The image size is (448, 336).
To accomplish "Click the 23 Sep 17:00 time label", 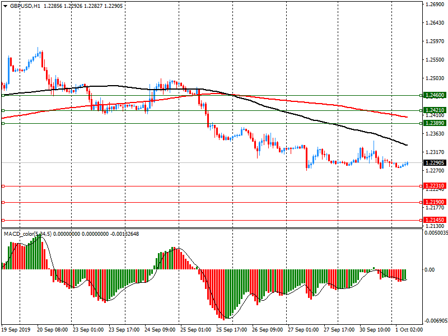I will tap(124, 330).
